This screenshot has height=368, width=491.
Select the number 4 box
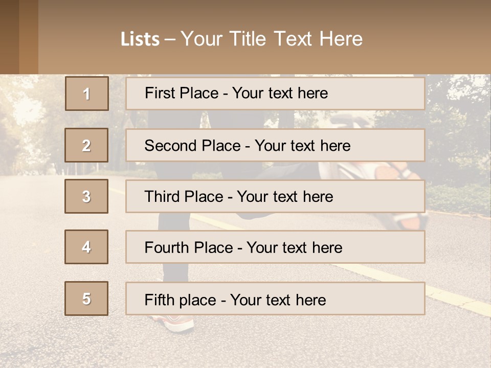click(86, 247)
